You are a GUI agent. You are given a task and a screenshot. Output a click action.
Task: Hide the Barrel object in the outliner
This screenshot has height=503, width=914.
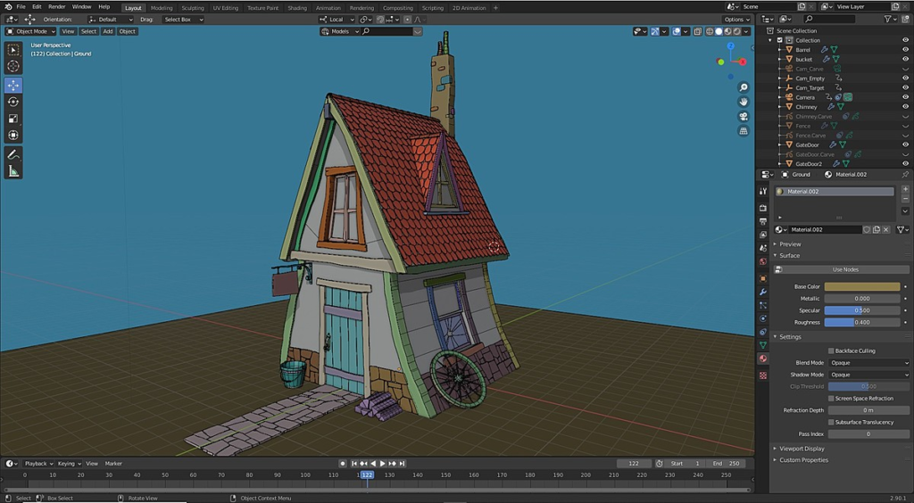click(905, 49)
